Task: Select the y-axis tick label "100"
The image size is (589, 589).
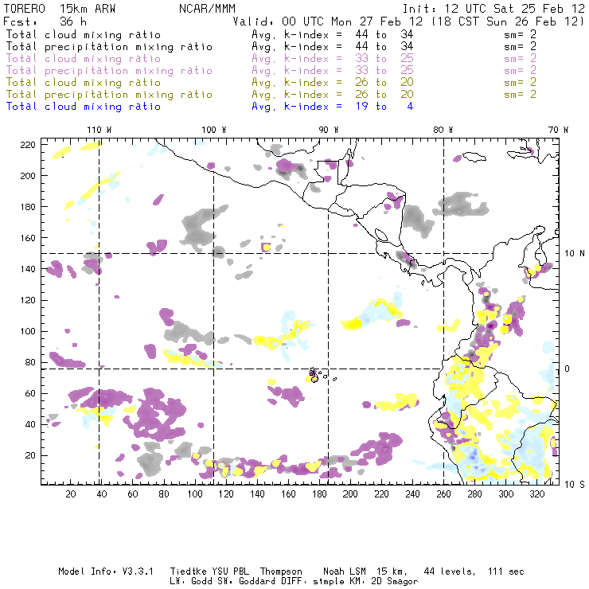Action: [28, 331]
